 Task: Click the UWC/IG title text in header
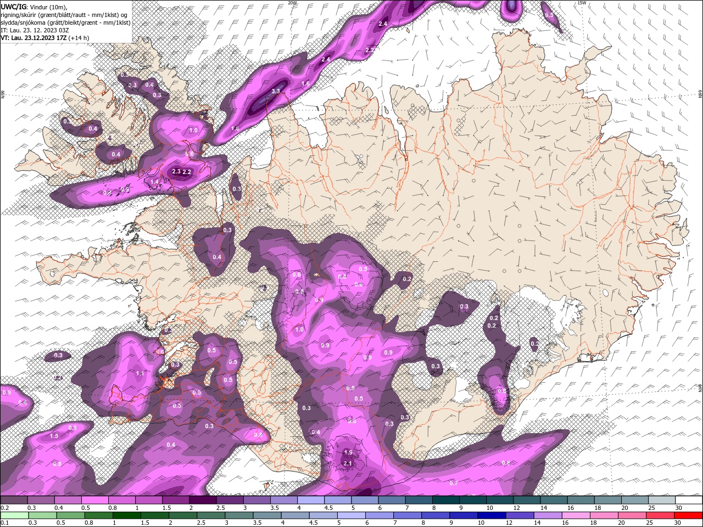point(14,6)
